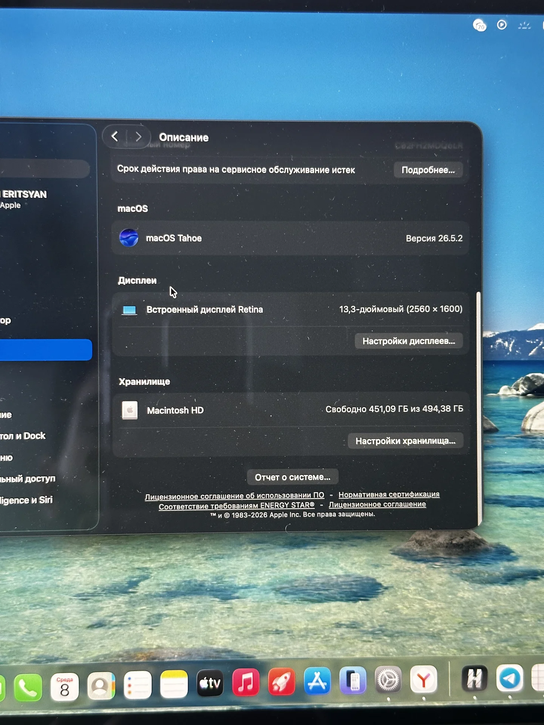Open Telegram from the Dock

pos(510,678)
